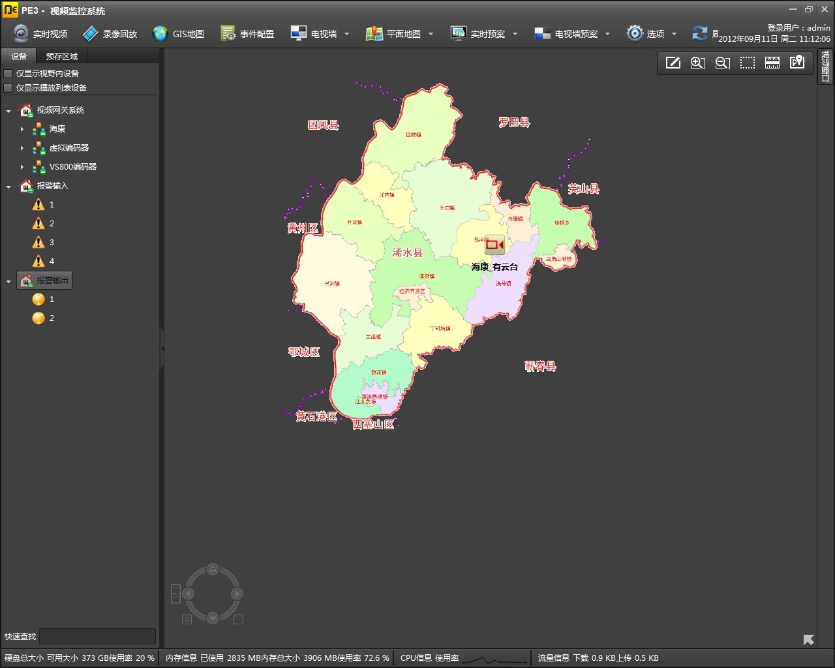Switch to the 预存区域 tab

tap(62, 56)
